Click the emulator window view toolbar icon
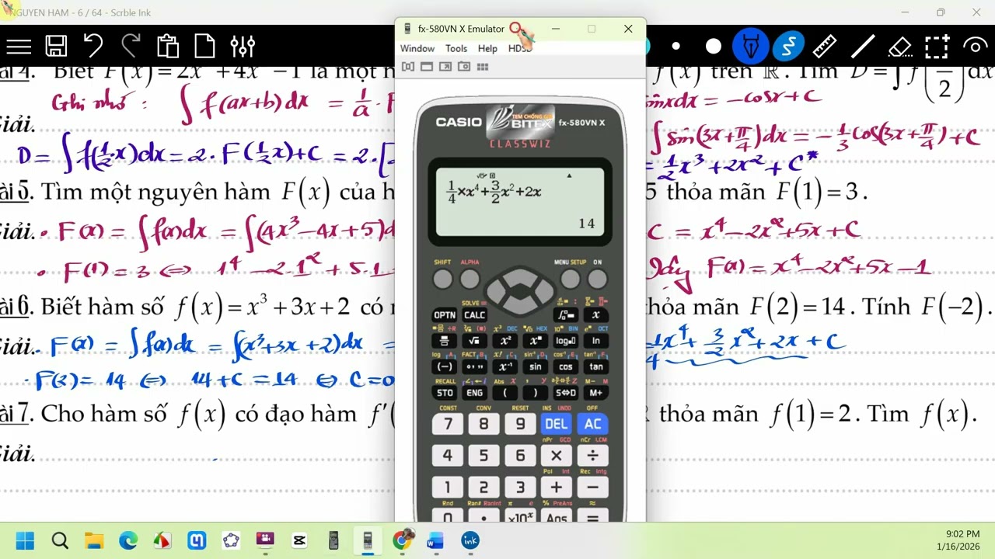 point(426,67)
